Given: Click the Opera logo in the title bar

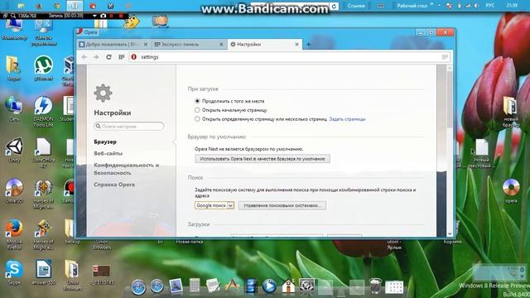Looking at the screenshot, I should [x=79, y=32].
